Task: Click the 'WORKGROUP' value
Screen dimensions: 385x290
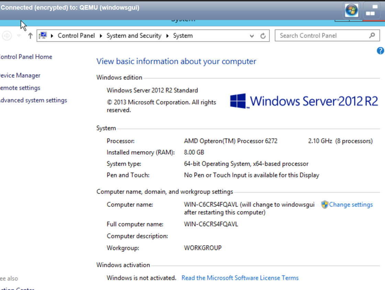Action: pos(203,248)
